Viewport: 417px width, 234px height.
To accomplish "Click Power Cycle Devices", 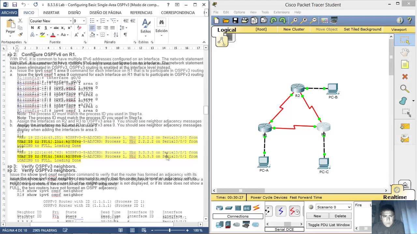I will pos(269,197).
